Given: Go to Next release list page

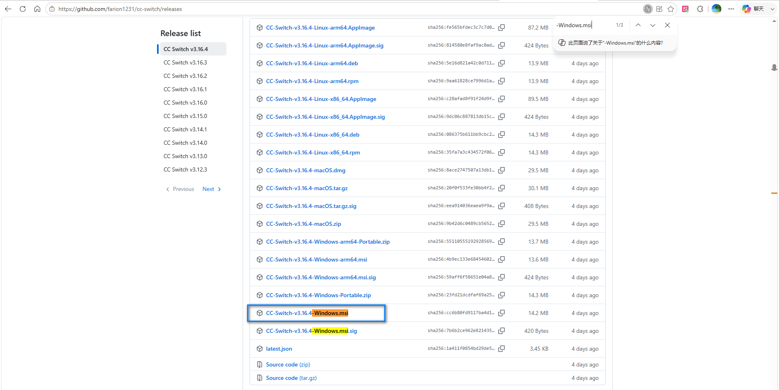Looking at the screenshot, I should [211, 189].
